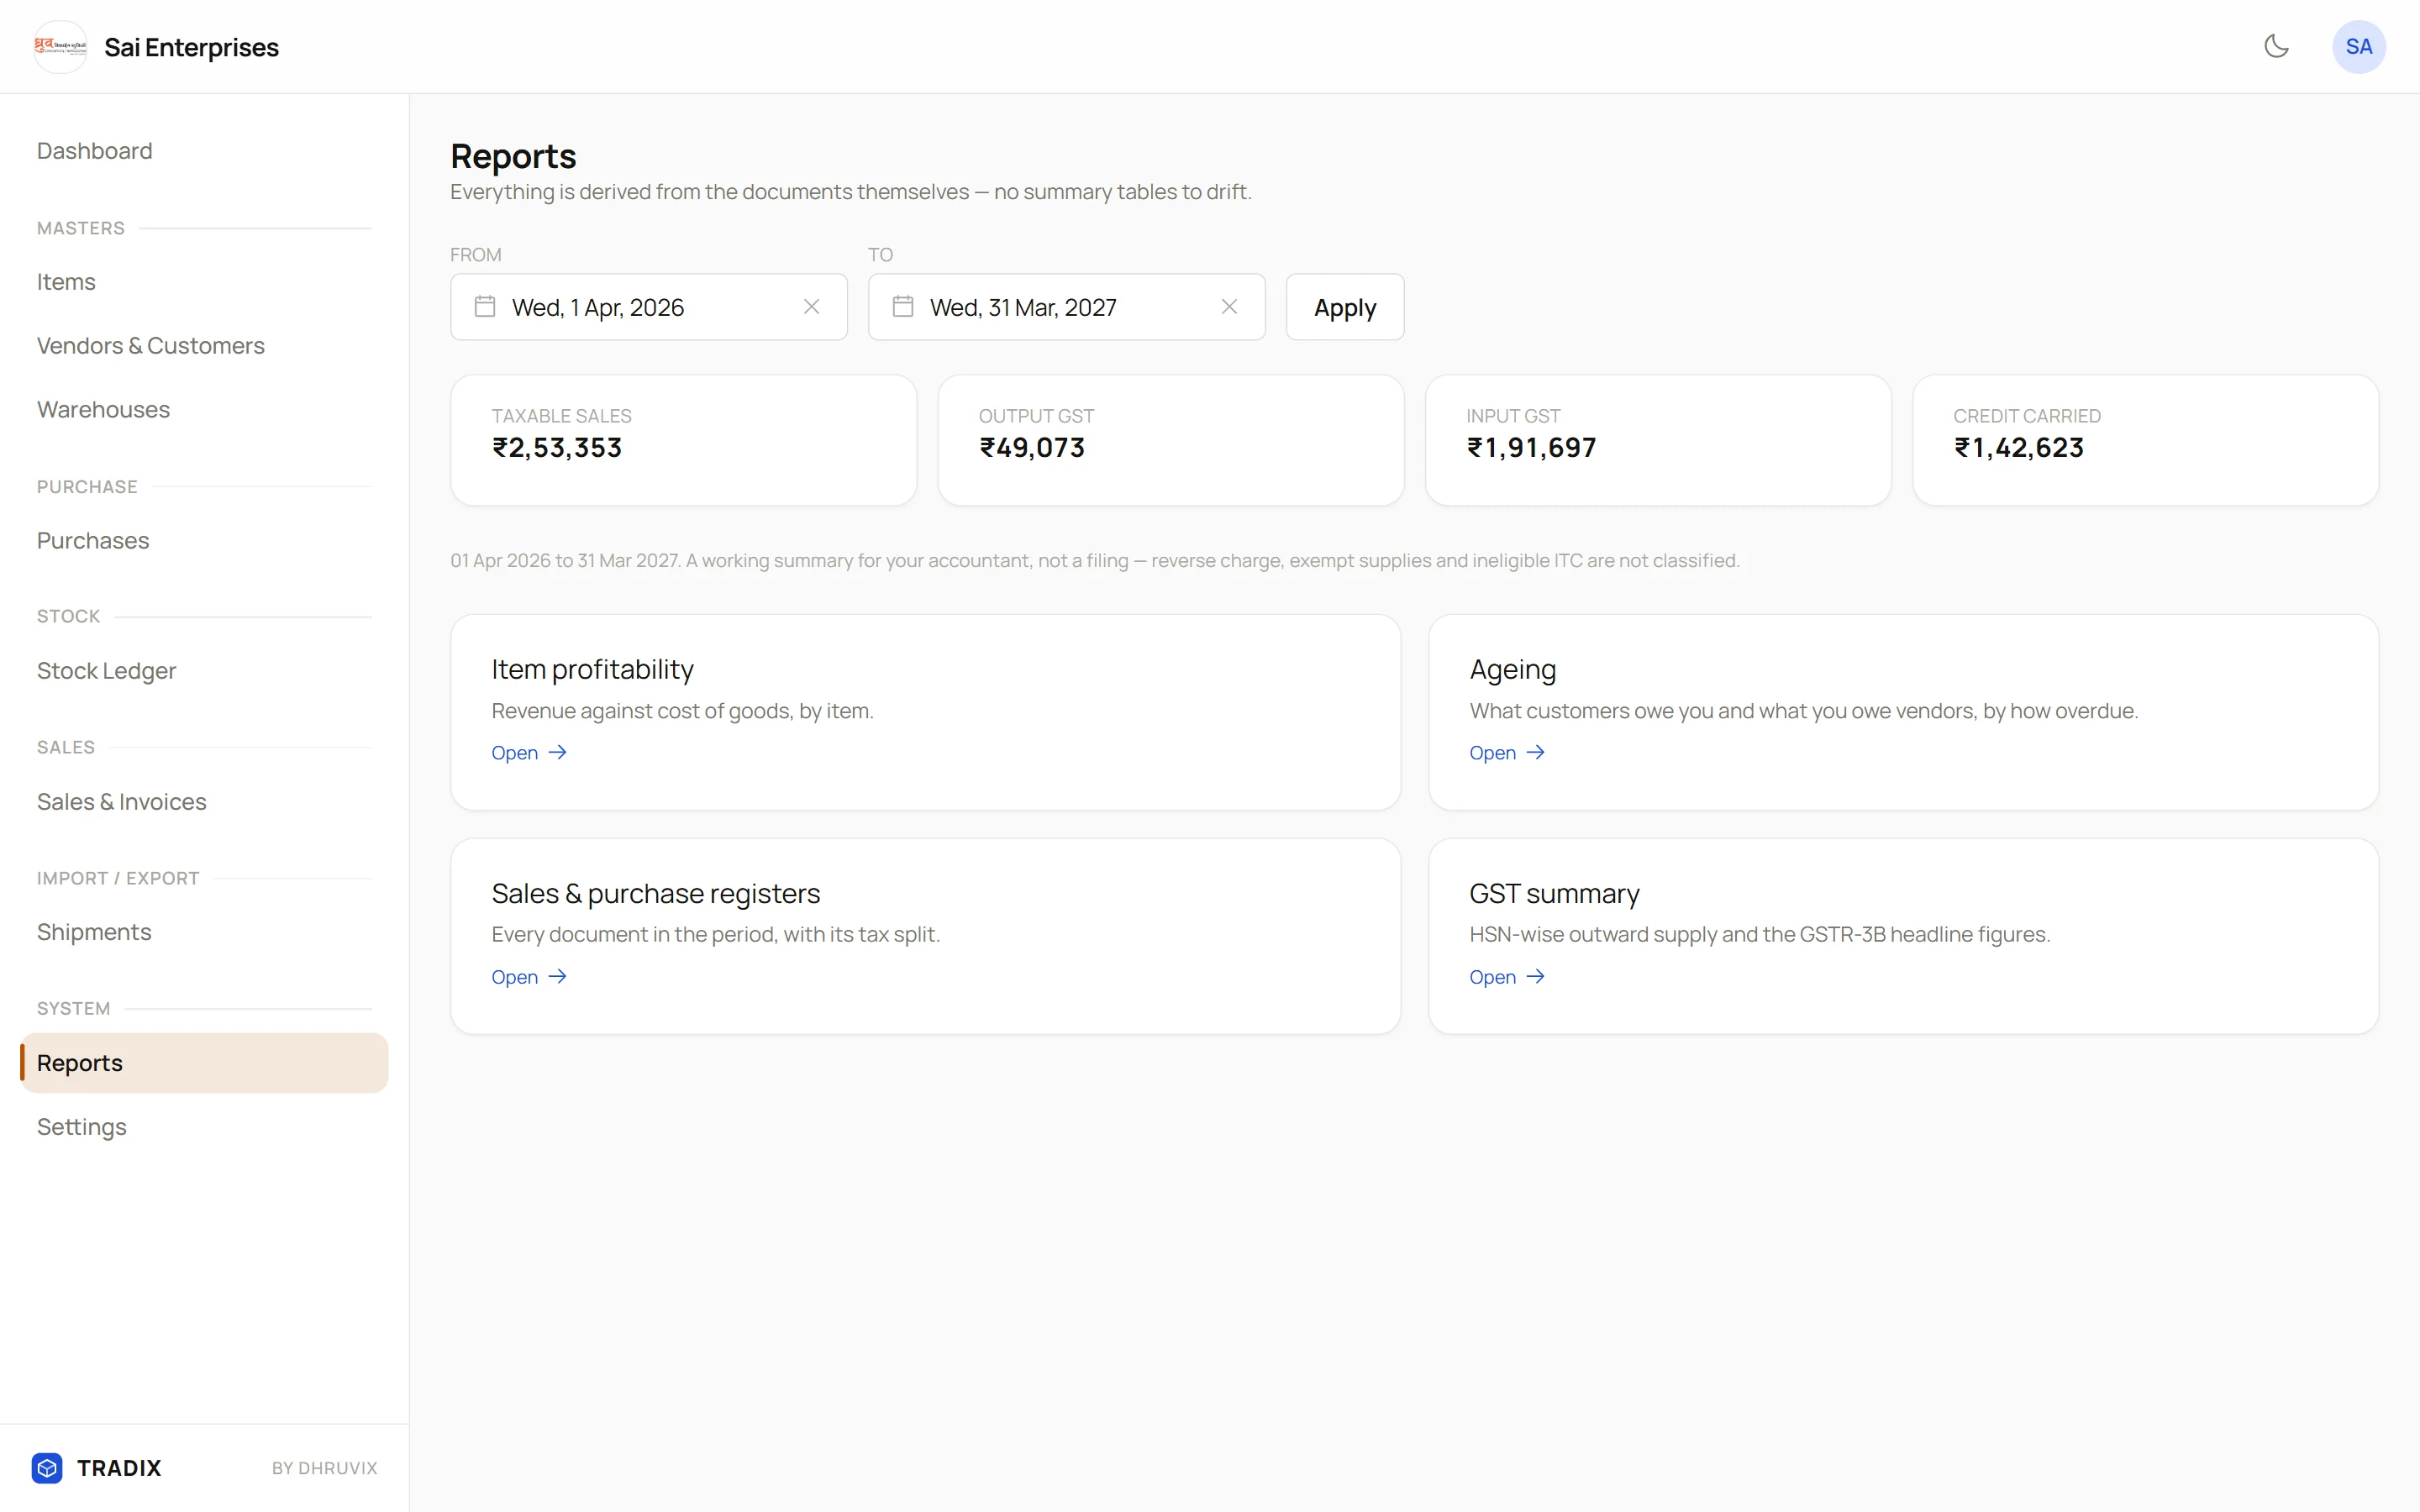Click arrow icon beside Ageing Open
Viewport: 2420px width, 1512px height.
pyautogui.click(x=1536, y=752)
